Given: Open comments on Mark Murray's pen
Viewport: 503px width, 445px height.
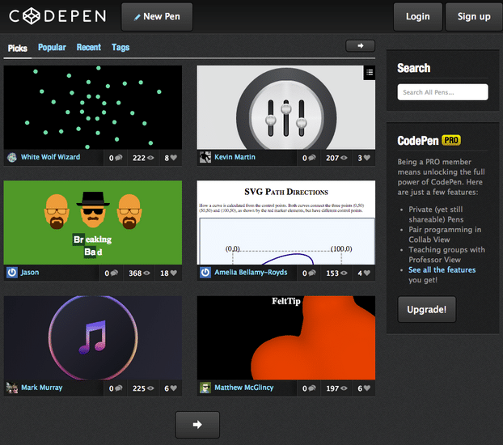Looking at the screenshot, I should point(116,388).
